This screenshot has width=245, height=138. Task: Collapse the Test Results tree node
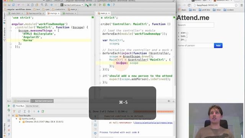(x=13, y=116)
